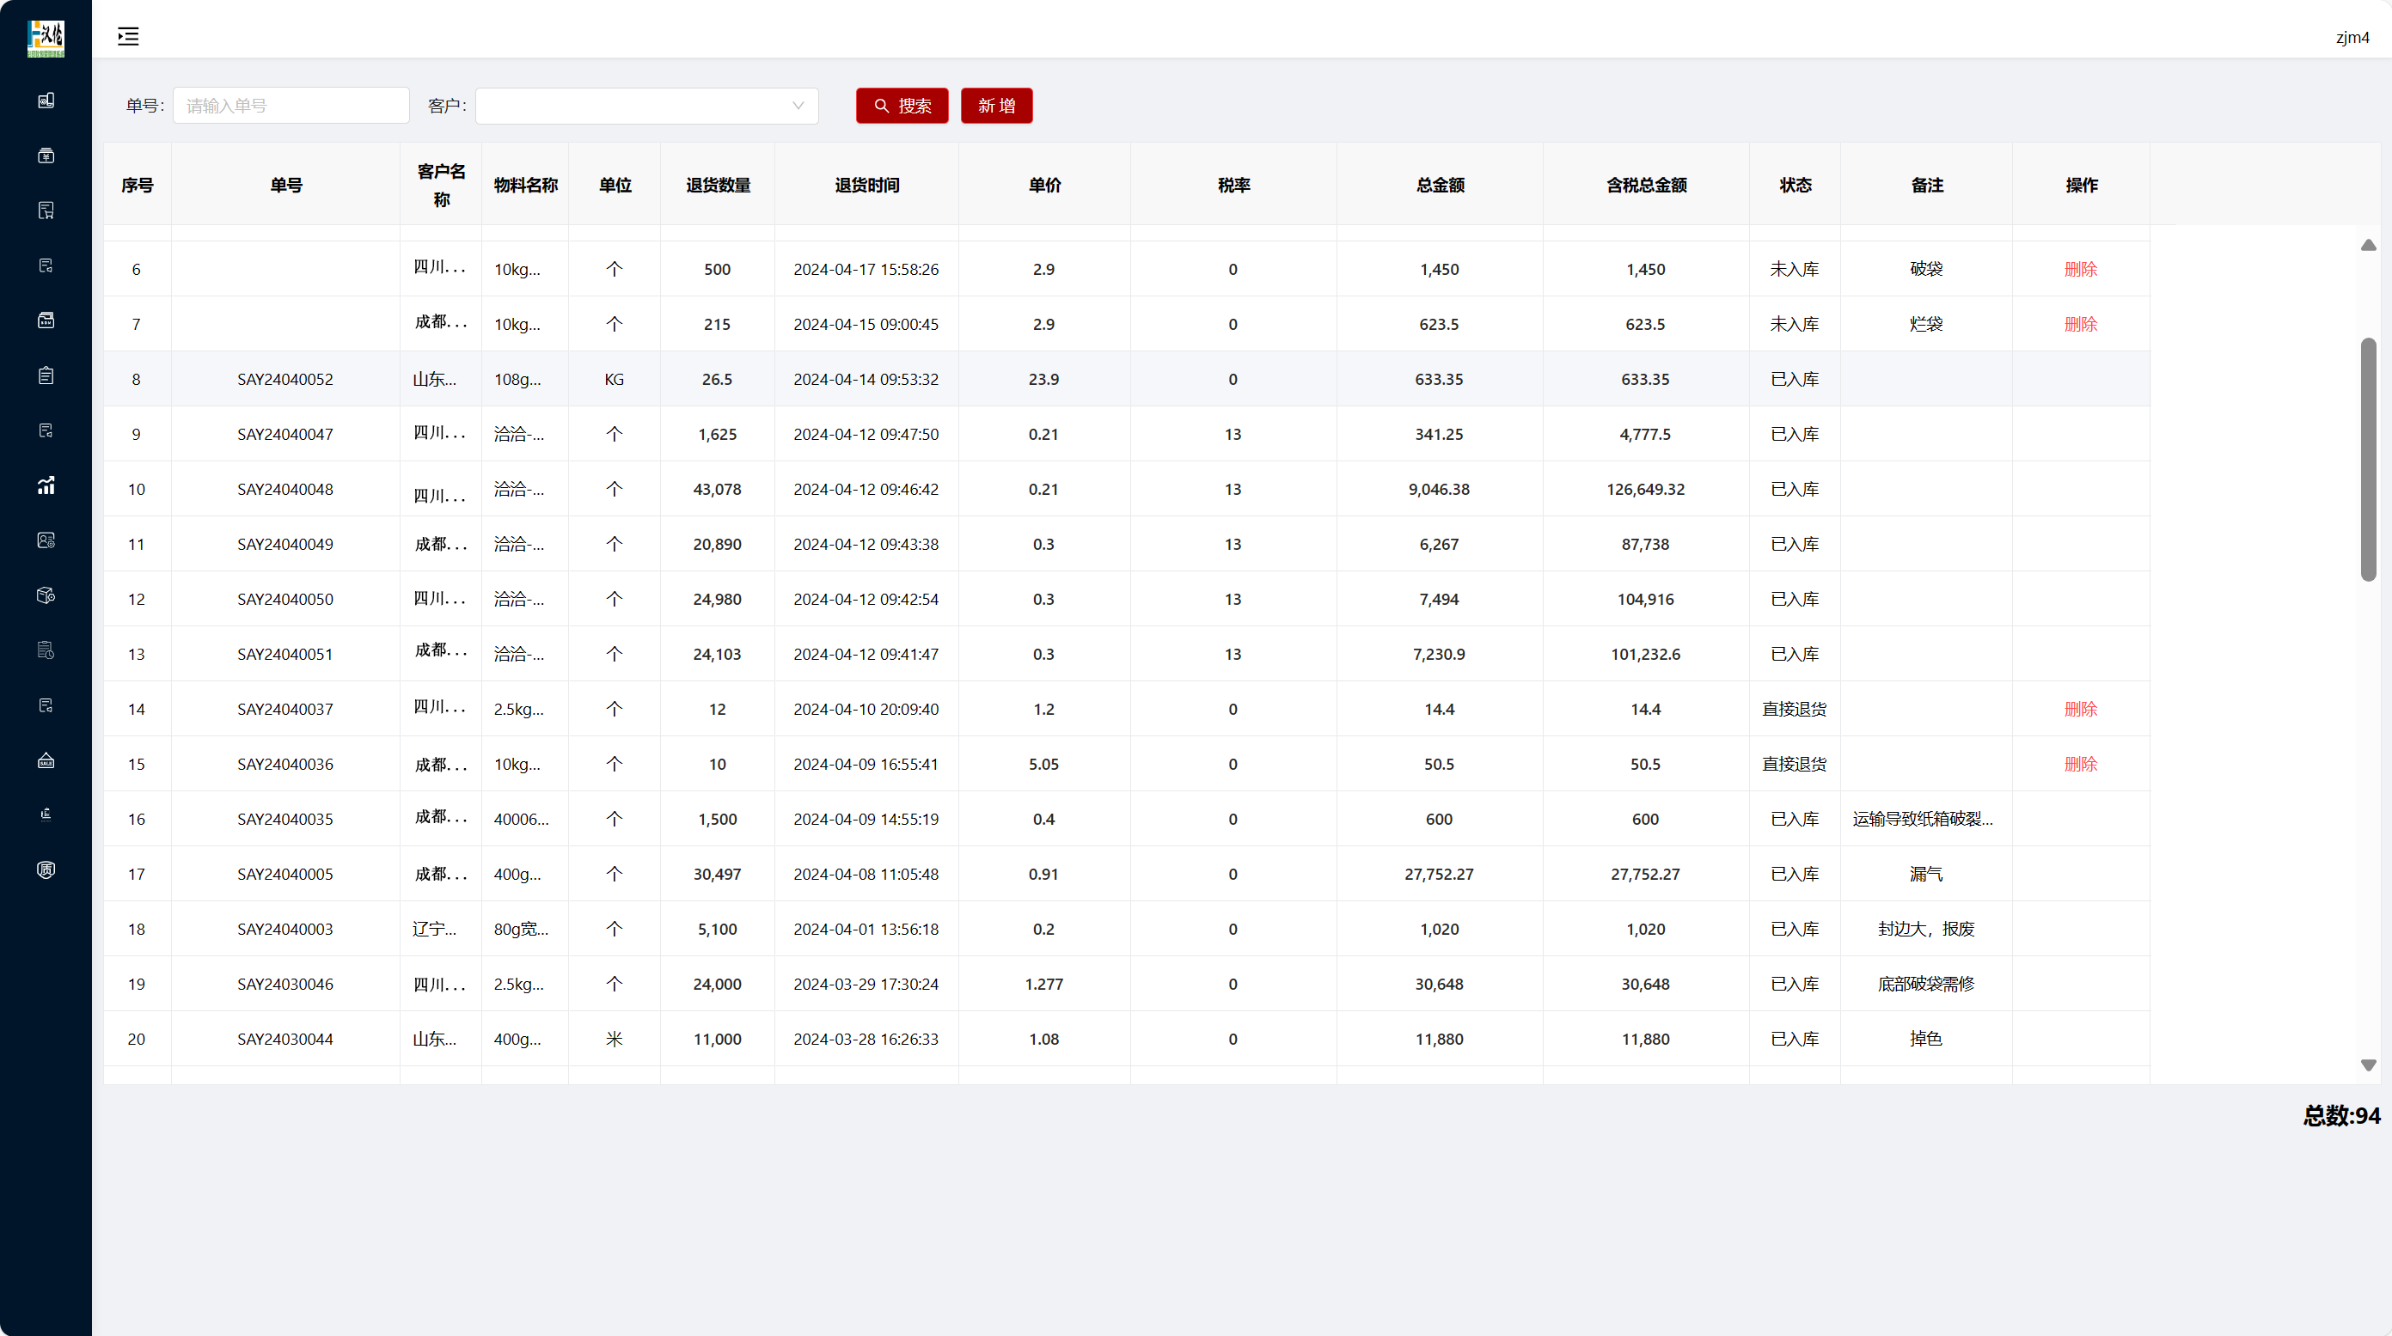Click the zjm4 user name
The image size is (2392, 1336).
coord(2352,37)
